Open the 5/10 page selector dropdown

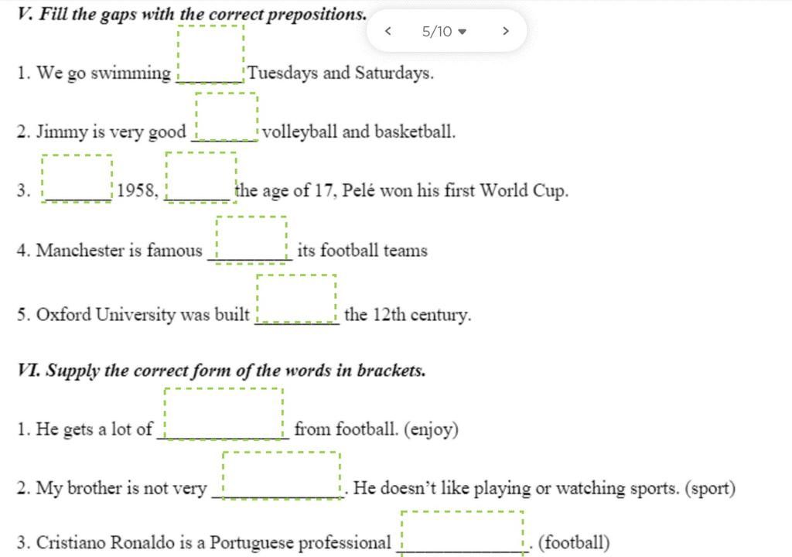(x=444, y=32)
